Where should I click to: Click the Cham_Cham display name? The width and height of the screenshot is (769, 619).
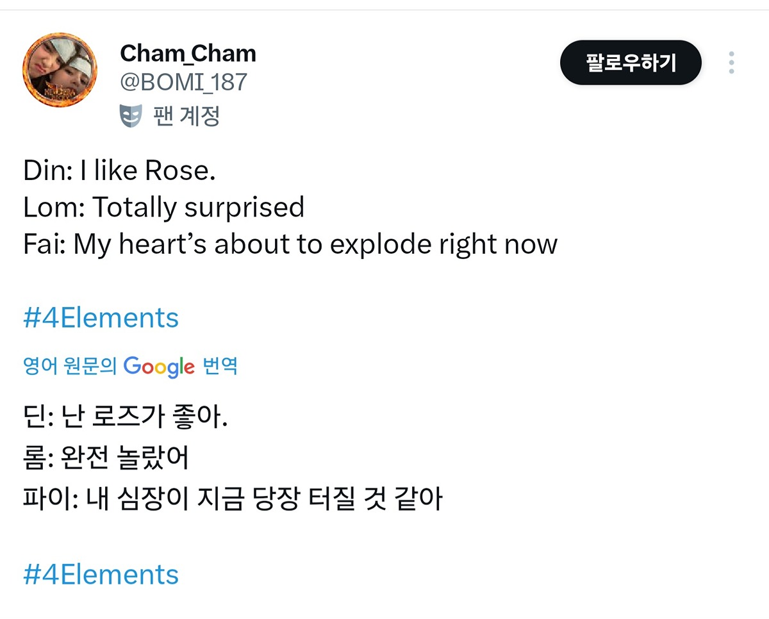pyautogui.click(x=188, y=54)
